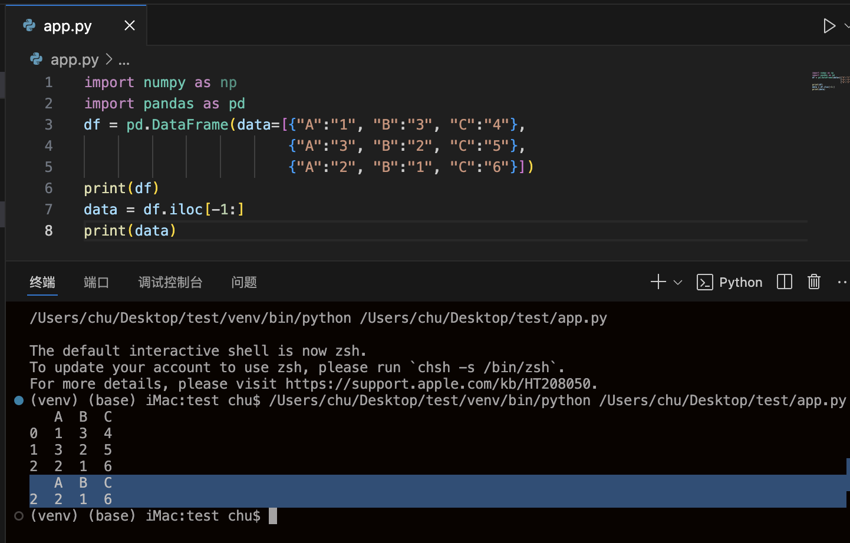
Task: Expand the breadcrumb ellipsis symbol list
Action: [x=124, y=60]
